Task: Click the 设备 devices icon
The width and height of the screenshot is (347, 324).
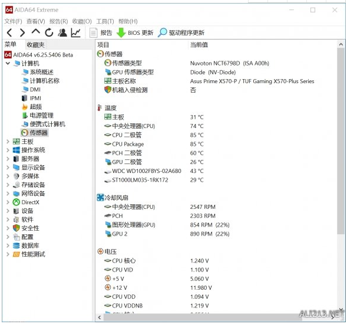Action: click(16, 211)
